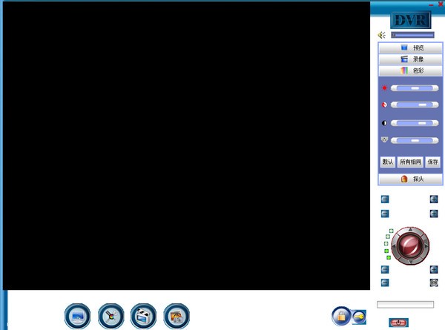Select the 色彩 color panel header
The width and height of the screenshot is (445, 330).
tap(410, 70)
